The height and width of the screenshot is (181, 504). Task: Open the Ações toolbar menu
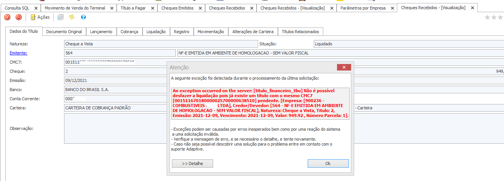click(x=40, y=17)
